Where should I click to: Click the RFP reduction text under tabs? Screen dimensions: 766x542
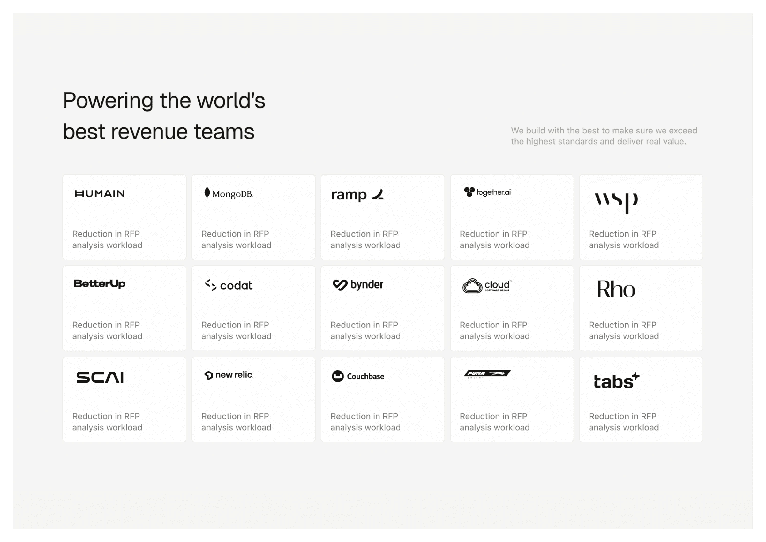click(623, 422)
